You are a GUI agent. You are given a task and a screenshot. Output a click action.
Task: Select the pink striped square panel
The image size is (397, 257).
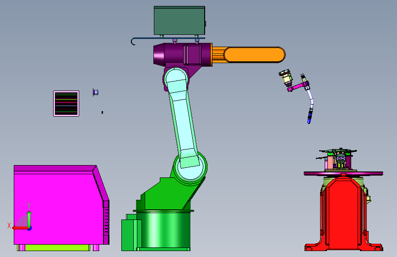66,103
